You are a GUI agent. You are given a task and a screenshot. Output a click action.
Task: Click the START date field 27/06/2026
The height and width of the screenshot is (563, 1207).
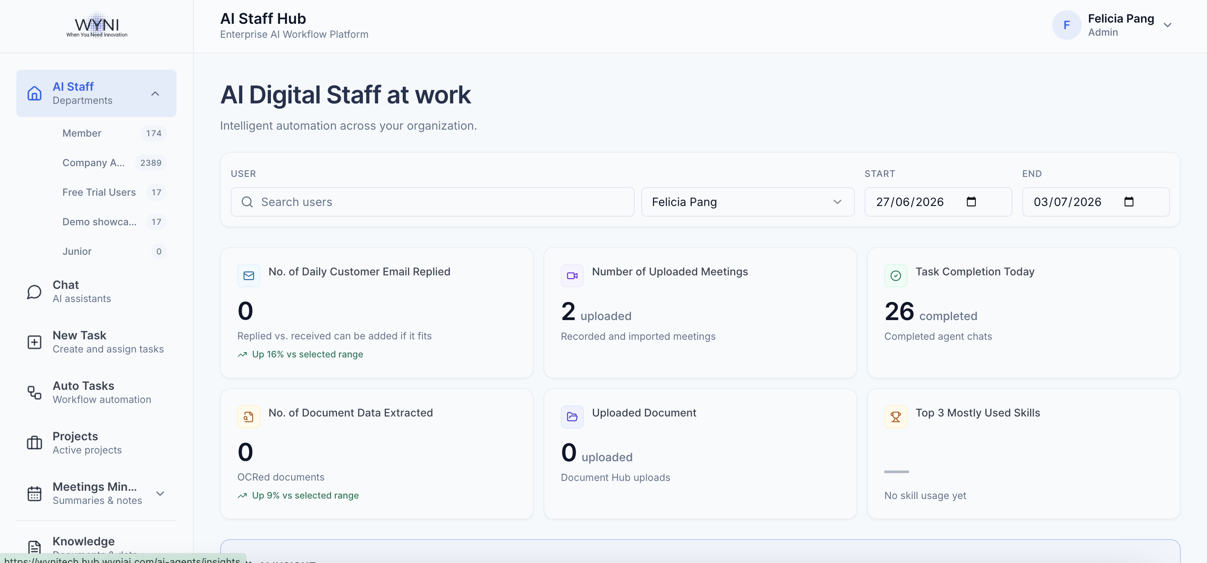tap(938, 202)
